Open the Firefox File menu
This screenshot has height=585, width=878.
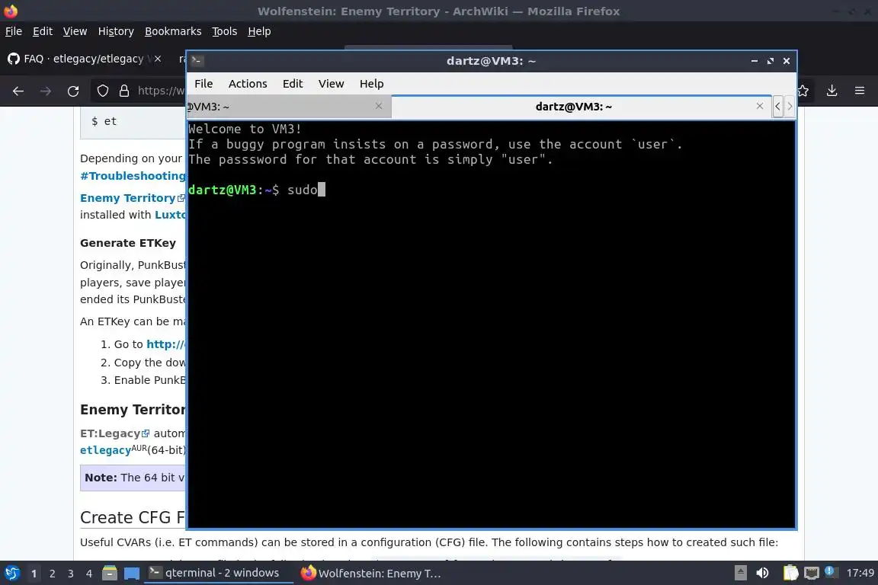pyautogui.click(x=14, y=31)
